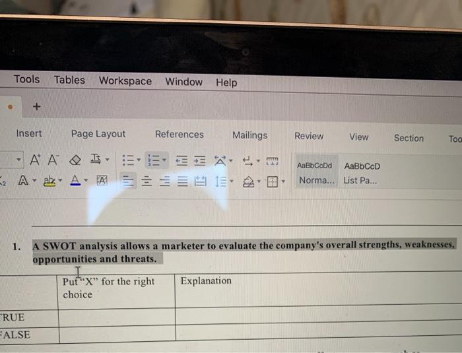This screenshot has height=353, width=462.
Task: Switch to the Review tab
Action: click(309, 136)
